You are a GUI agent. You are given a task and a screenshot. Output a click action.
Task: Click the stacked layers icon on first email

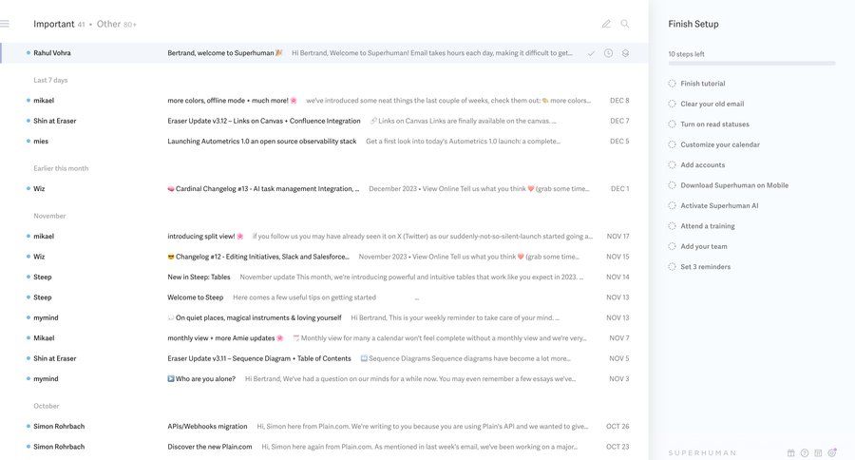[x=625, y=53]
